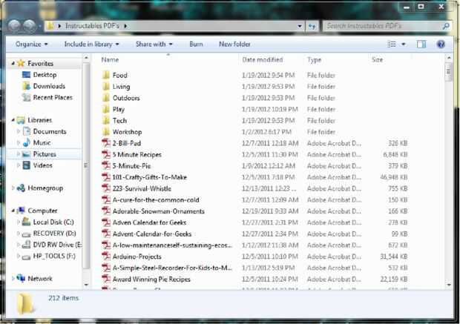The height and width of the screenshot is (324, 460).
Task: Click the Videos library icon
Action: [x=27, y=165]
